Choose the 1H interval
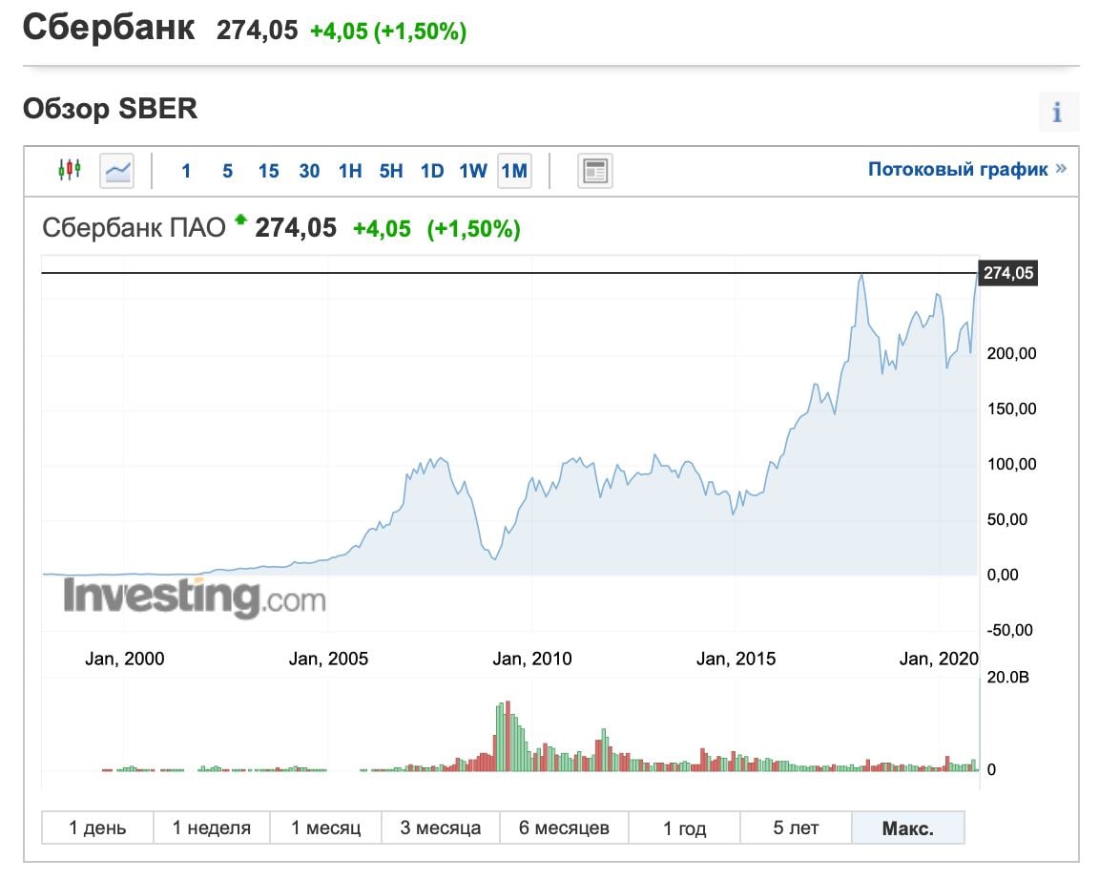 click(x=350, y=171)
